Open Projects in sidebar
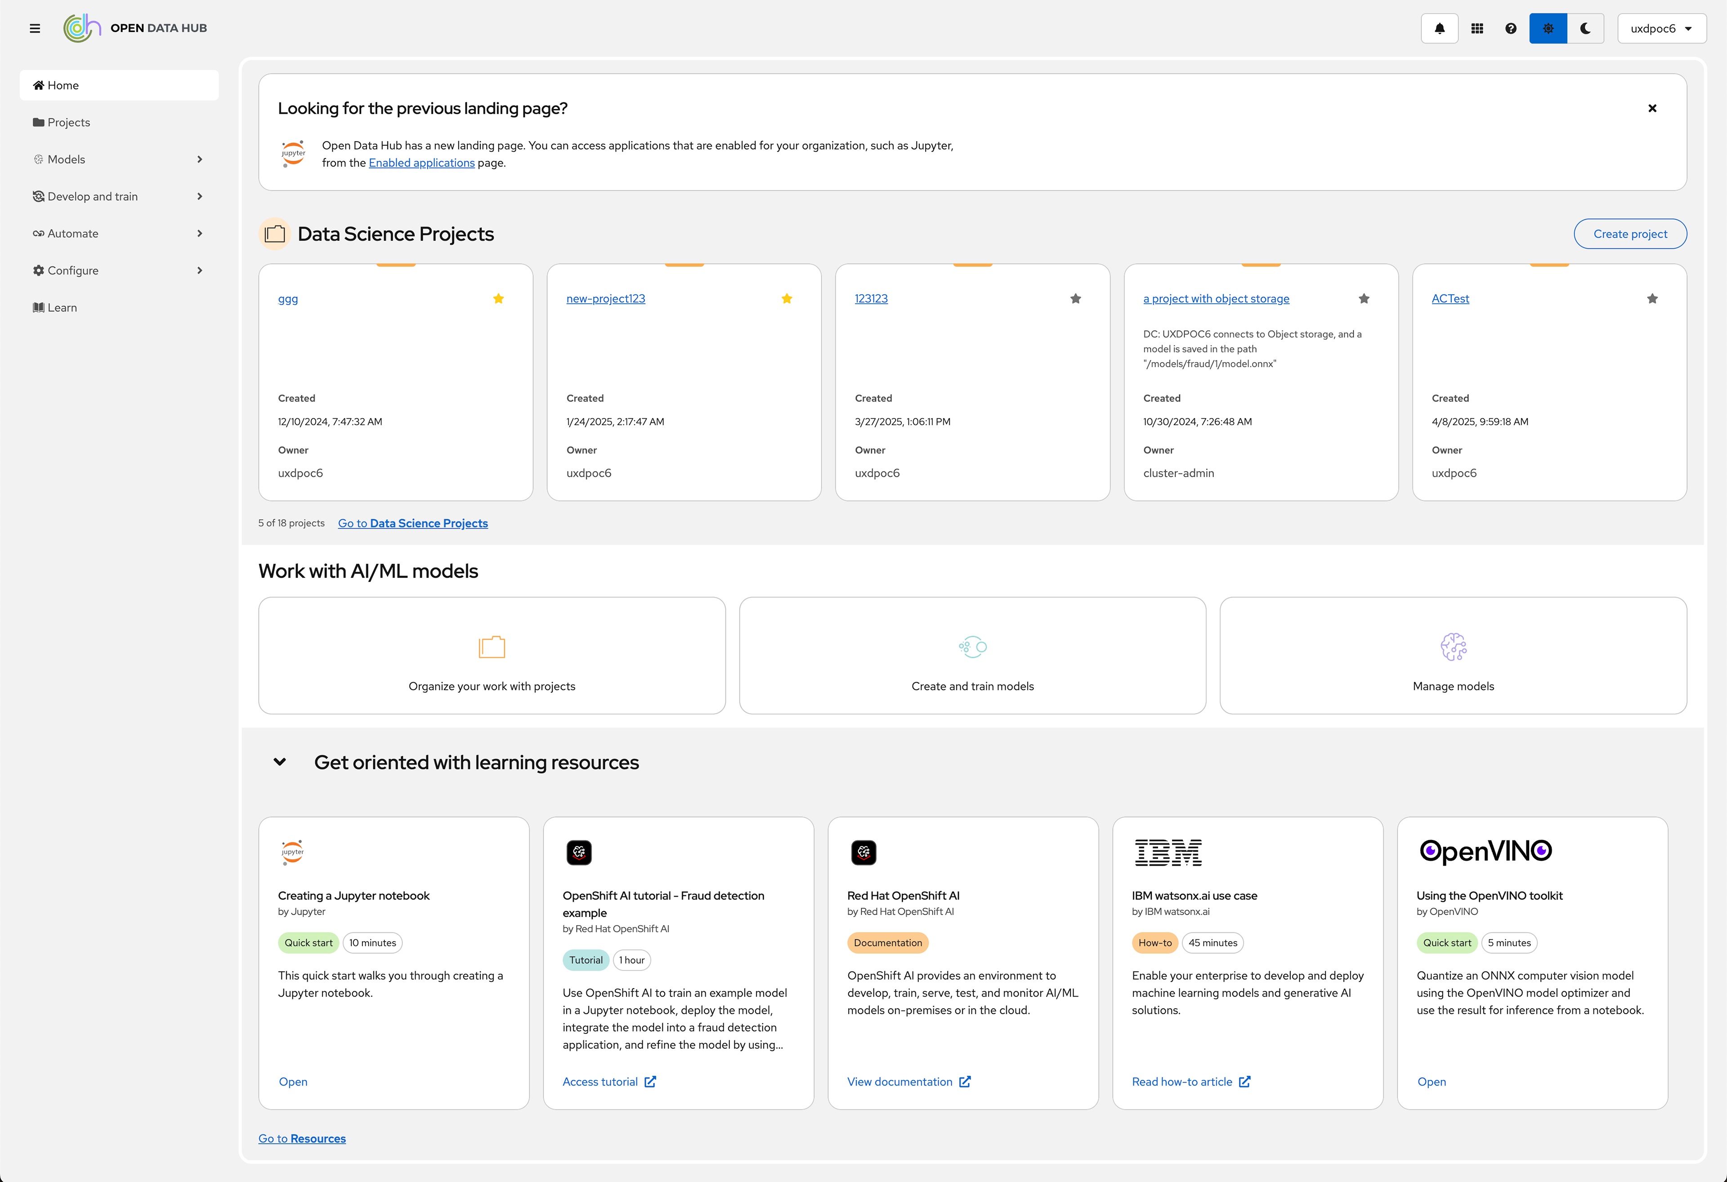This screenshot has width=1727, height=1182. [119, 123]
